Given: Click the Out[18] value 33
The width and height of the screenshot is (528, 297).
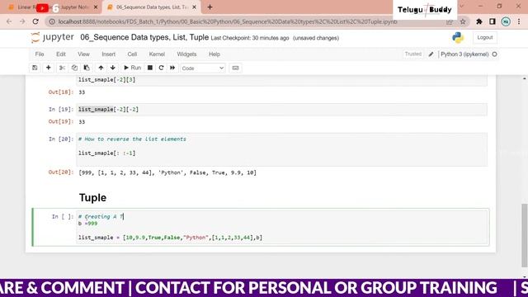Looking at the screenshot, I should pos(82,92).
